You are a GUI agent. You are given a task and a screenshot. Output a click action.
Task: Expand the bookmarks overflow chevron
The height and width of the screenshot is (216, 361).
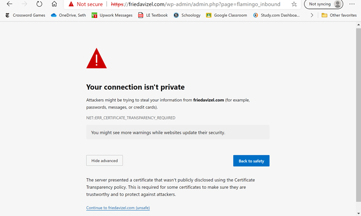click(x=312, y=15)
